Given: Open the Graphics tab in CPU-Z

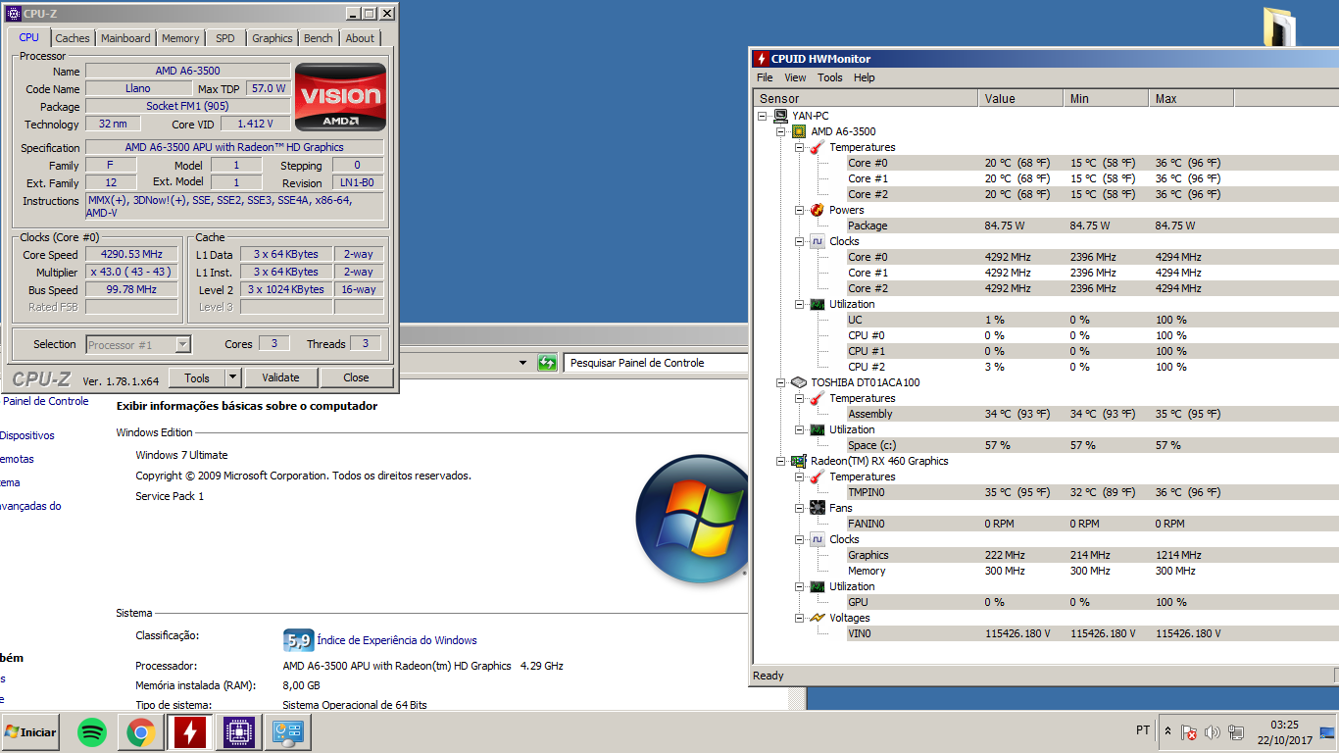Looking at the screenshot, I should point(273,38).
